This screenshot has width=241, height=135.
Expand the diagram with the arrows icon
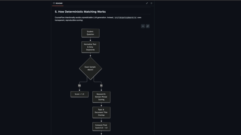143,26
